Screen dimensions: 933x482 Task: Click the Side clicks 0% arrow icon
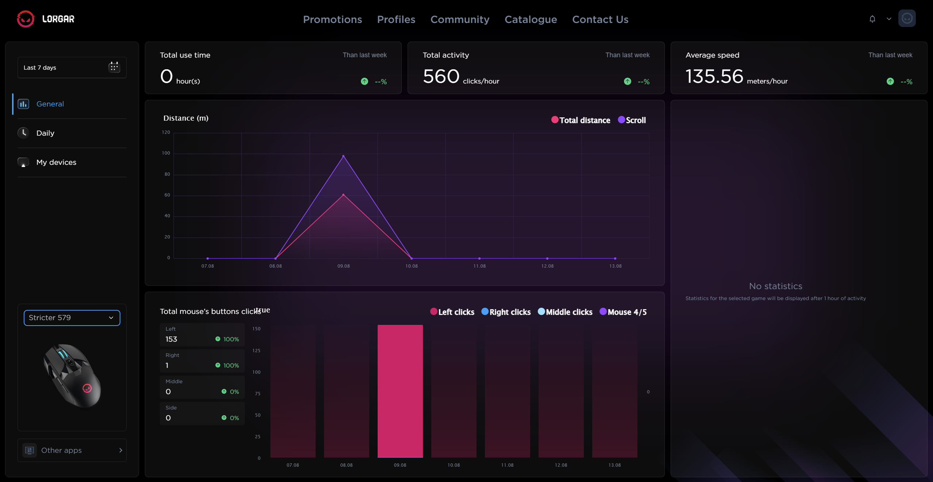click(x=224, y=417)
